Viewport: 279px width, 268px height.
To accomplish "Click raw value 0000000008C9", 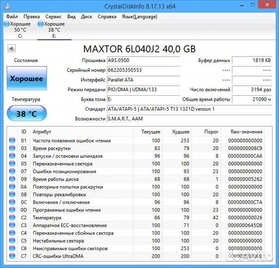I will tap(245, 148).
